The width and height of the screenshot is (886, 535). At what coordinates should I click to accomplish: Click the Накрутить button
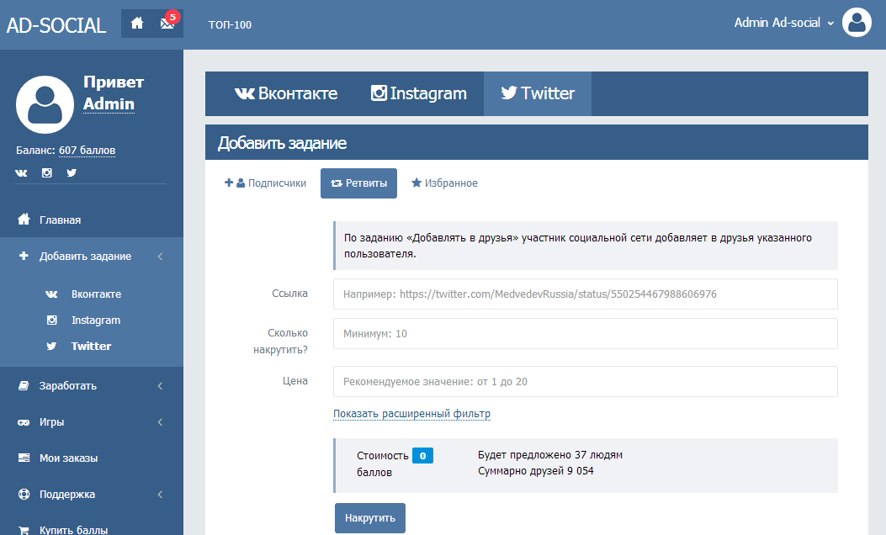tap(370, 518)
